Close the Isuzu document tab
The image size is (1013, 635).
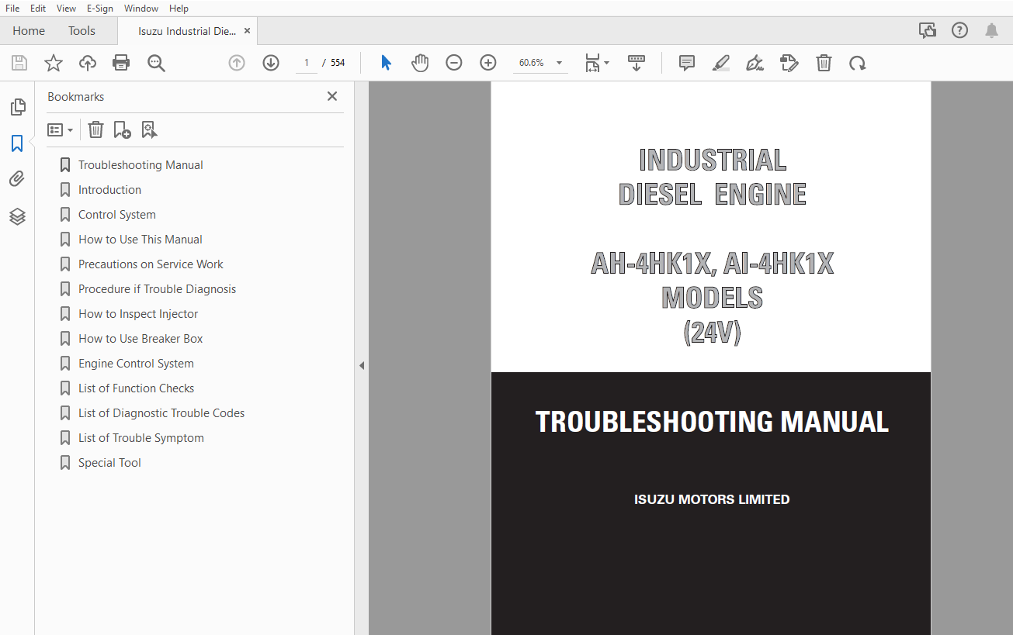[247, 31]
